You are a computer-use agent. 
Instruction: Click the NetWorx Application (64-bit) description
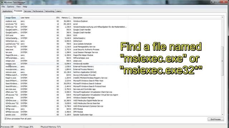coord(85,72)
